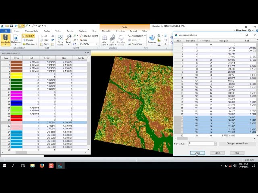
Task: Click histogram value 727423
Action: click(x=231, y=132)
